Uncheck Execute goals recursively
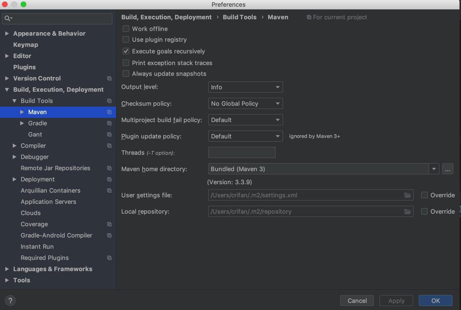Screen dimensions: 461x310 tap(126, 51)
